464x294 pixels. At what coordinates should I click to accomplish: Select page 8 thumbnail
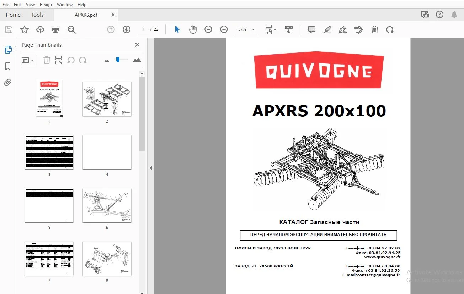pos(107,259)
